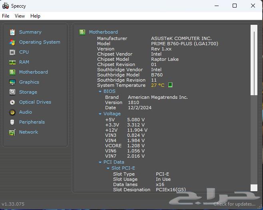Open the Graphics section
This screenshot has width=263, height=210.
(29, 82)
